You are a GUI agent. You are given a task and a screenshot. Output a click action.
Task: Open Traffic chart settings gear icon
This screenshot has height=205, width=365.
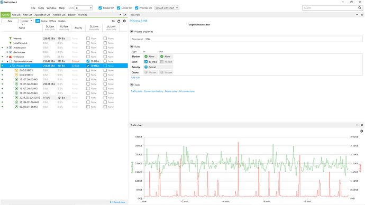[x=361, y=131]
